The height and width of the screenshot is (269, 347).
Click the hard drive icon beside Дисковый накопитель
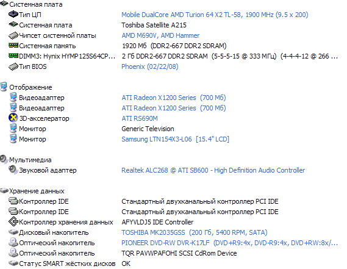tap(13, 232)
